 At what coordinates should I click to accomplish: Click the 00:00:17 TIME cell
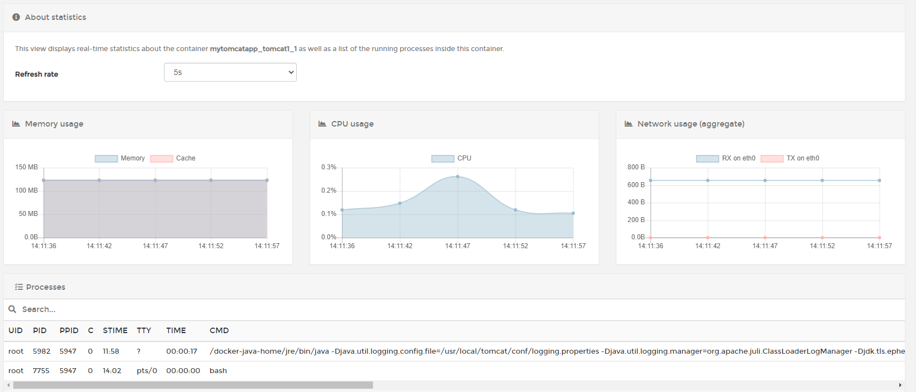click(182, 351)
